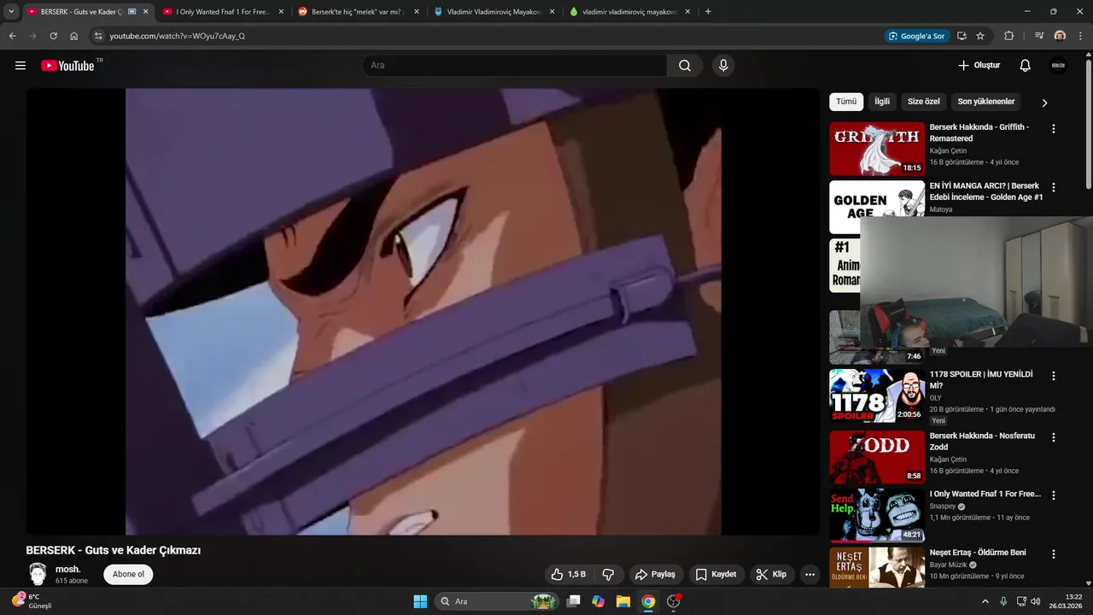This screenshot has width=1093, height=615.
Task: Open the mosh. channel name link
Action: 68,569
